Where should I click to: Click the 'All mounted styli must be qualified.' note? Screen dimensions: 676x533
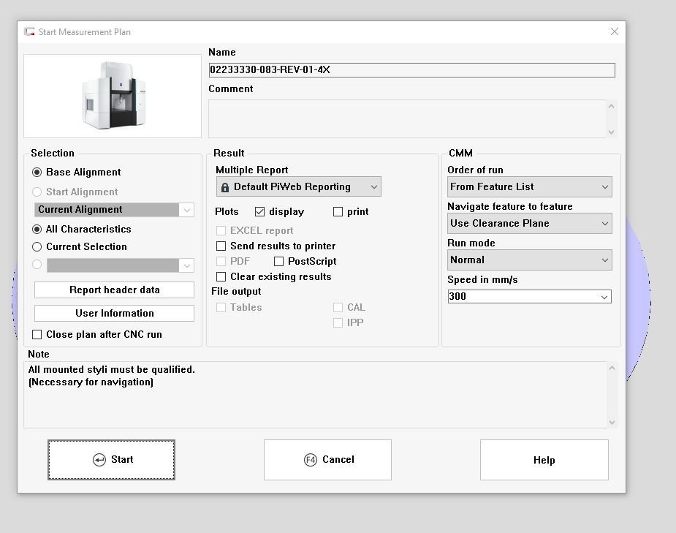point(112,369)
